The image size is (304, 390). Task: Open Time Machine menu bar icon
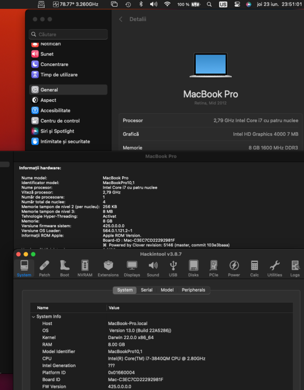128,4
